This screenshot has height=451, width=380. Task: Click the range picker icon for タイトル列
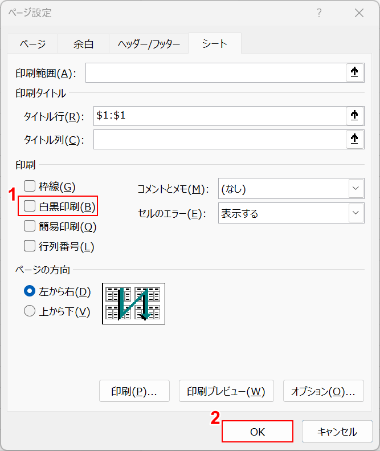[x=354, y=139]
